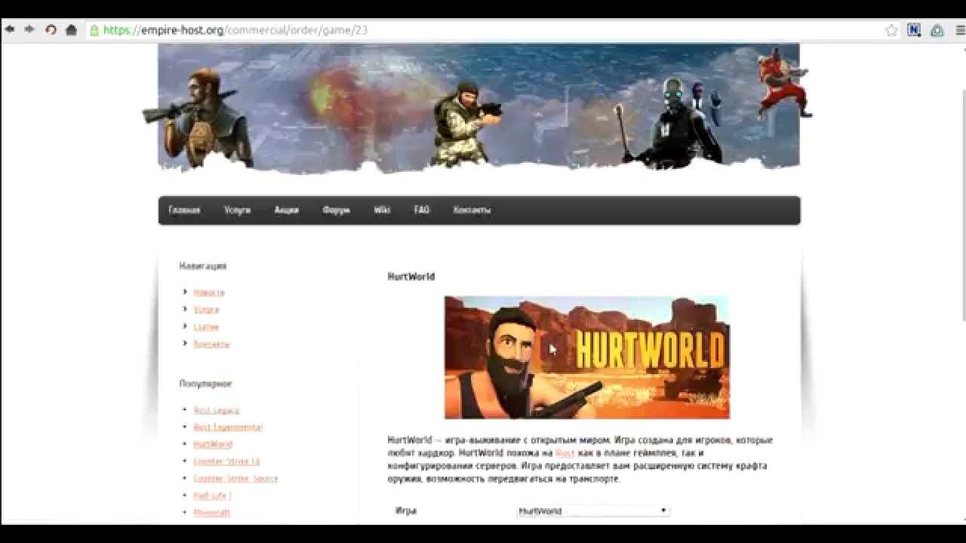Open the Акции menu item
This screenshot has width=966, height=543.
286,210
